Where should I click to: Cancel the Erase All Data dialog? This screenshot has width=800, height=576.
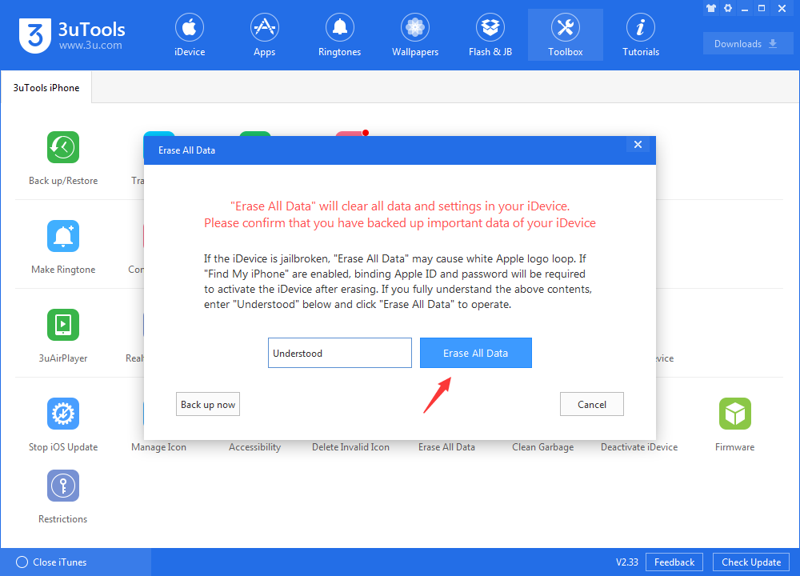[592, 404]
